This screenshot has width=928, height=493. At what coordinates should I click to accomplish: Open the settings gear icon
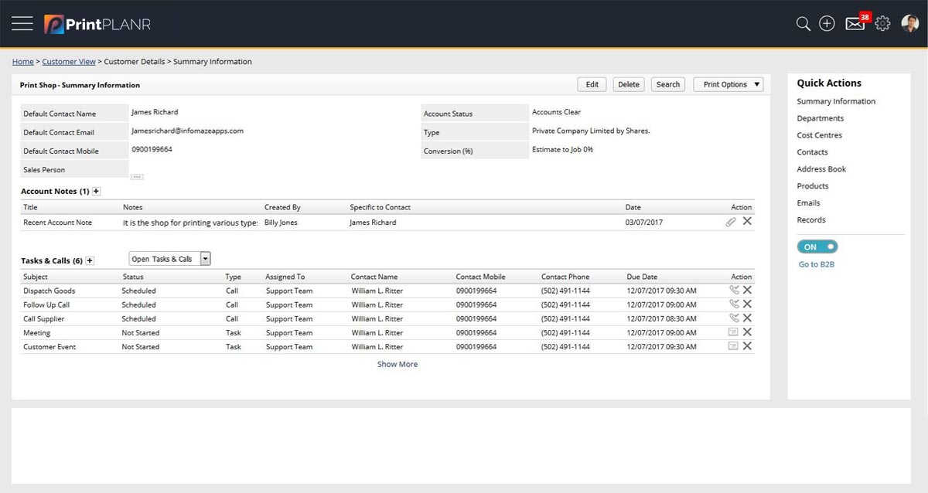[882, 24]
